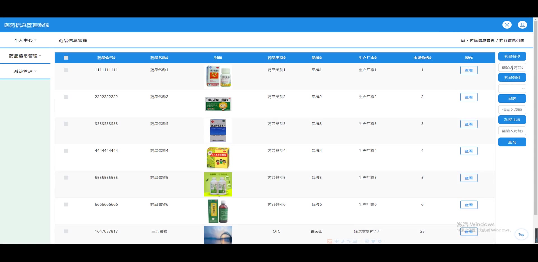This screenshot has width=538, height=262.
Task: Sort by 品牌 column header arrows
Action: [x=321, y=58]
